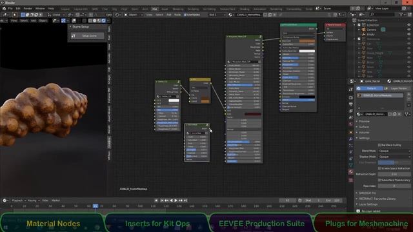The height and width of the screenshot is (232, 413).
Task: Open the Render menu
Action: tap(28, 8)
